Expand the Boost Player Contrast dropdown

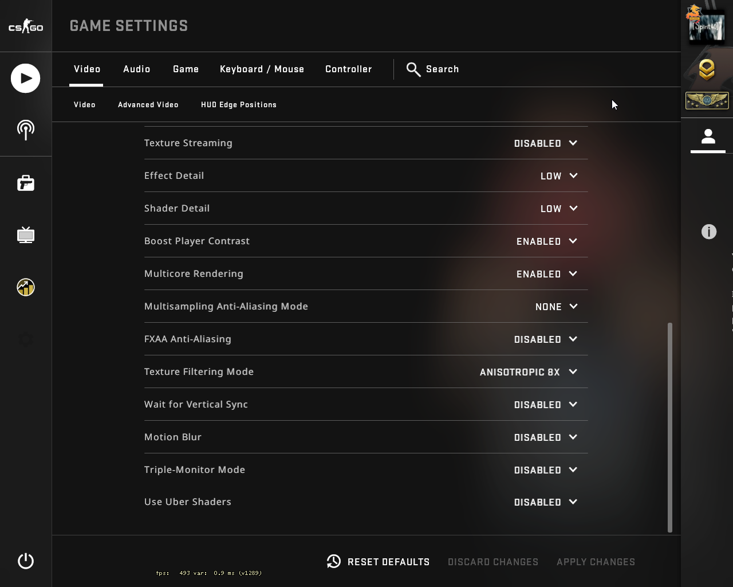coord(546,241)
